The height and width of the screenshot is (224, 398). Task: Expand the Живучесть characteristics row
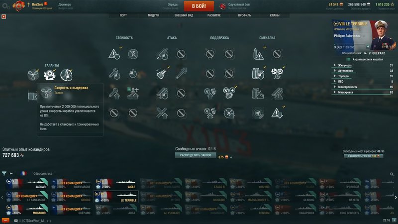tap(364, 65)
